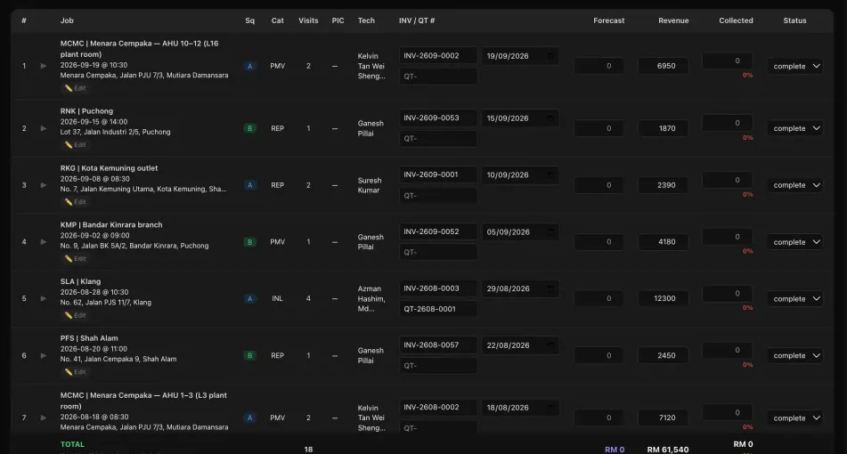This screenshot has height=454, width=847.
Task: Click the Collected column header
Action: point(736,20)
